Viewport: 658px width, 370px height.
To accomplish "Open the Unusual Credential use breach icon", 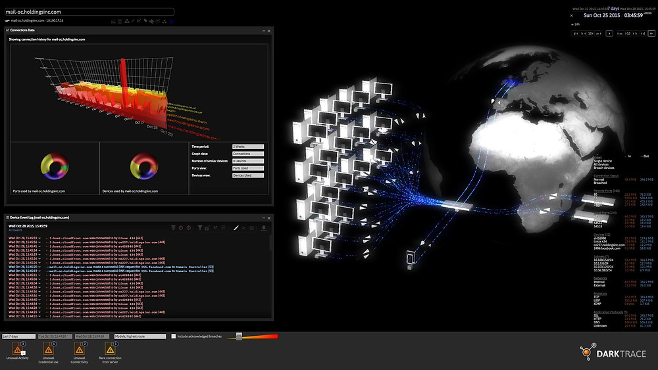I will (48, 348).
